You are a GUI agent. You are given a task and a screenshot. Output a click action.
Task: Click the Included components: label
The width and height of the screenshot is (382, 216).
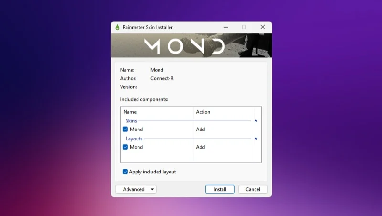pyautogui.click(x=144, y=99)
